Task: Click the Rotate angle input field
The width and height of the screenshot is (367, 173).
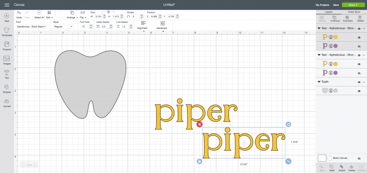Action: (136, 17)
